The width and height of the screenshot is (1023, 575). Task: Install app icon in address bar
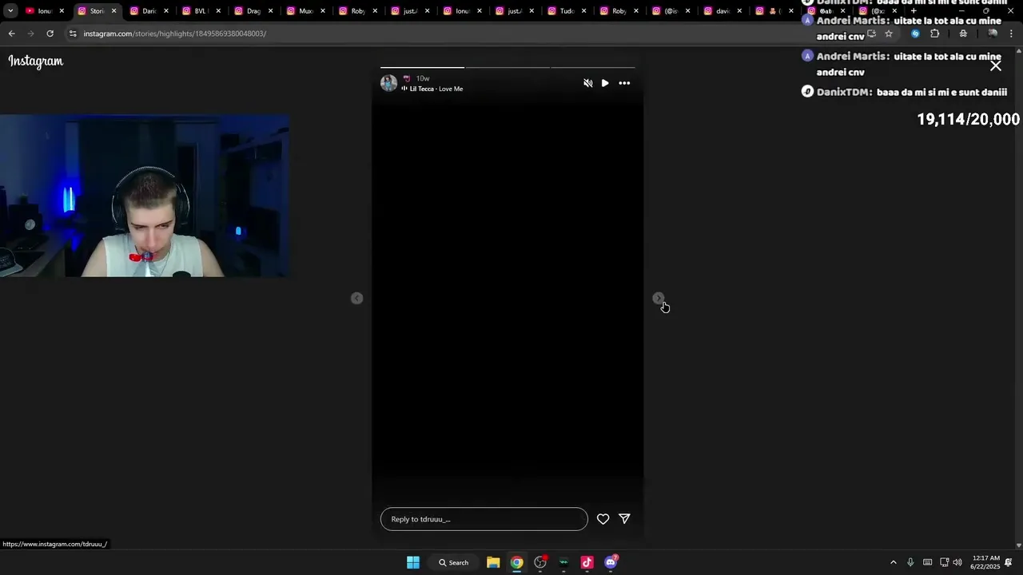[871, 34]
